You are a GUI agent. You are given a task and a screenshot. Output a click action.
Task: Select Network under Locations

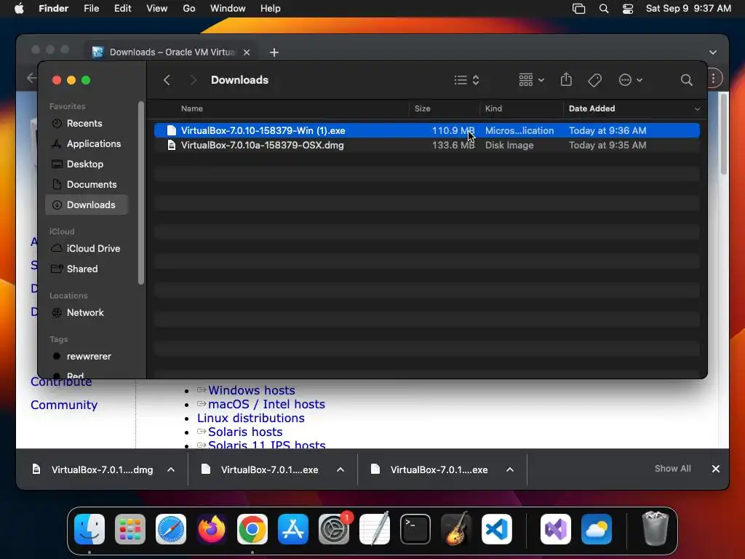(x=87, y=313)
